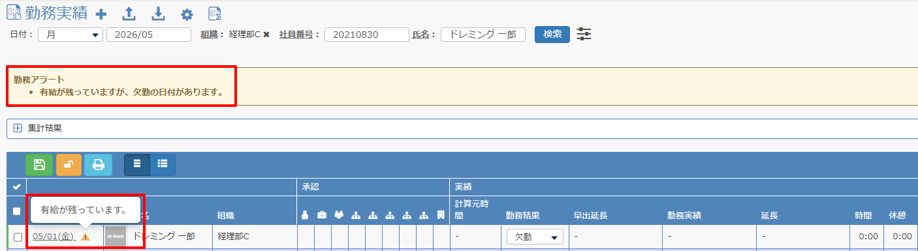Click the 勤務実績 page title
Screen dimensions: 918x251
[x=57, y=14]
